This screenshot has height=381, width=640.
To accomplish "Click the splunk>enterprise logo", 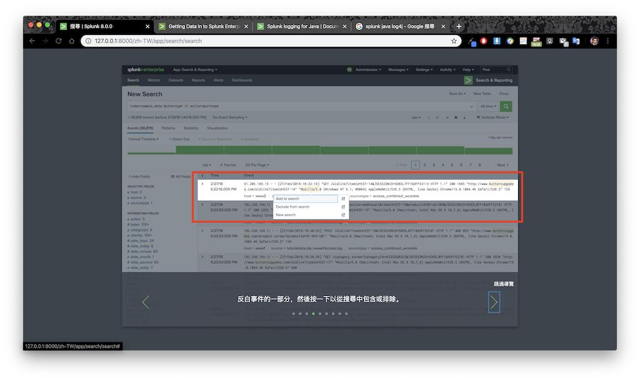I will click(x=146, y=70).
